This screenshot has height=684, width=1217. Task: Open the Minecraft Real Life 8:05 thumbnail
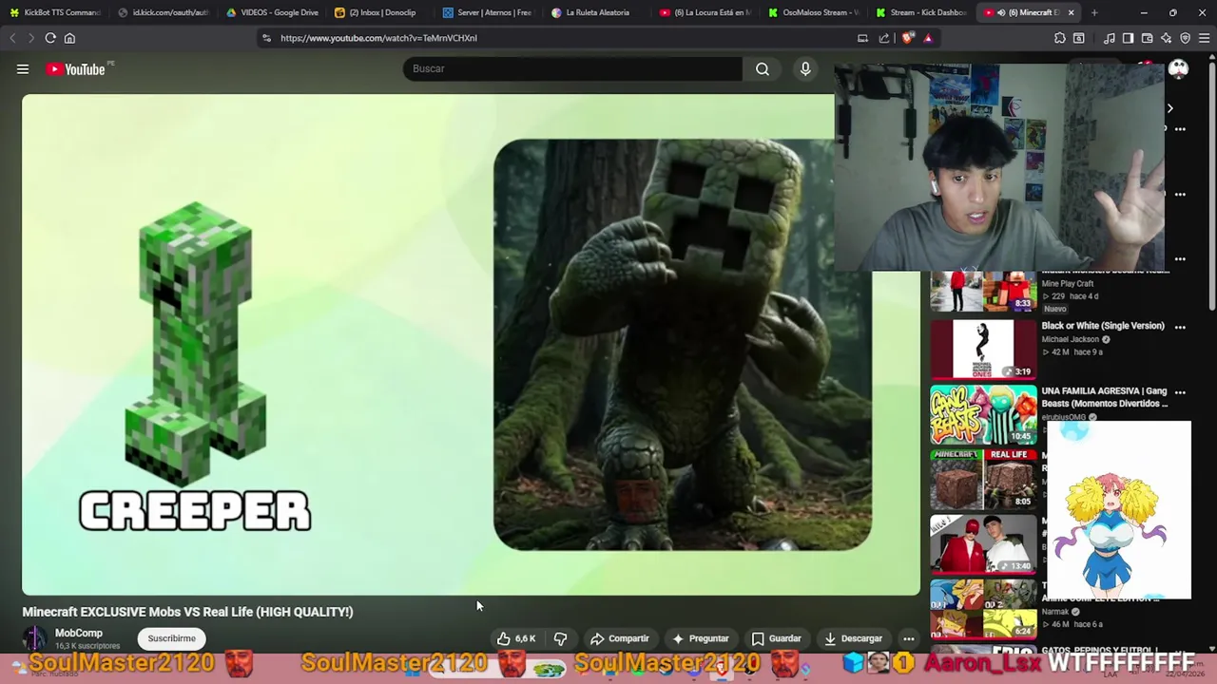click(x=983, y=479)
